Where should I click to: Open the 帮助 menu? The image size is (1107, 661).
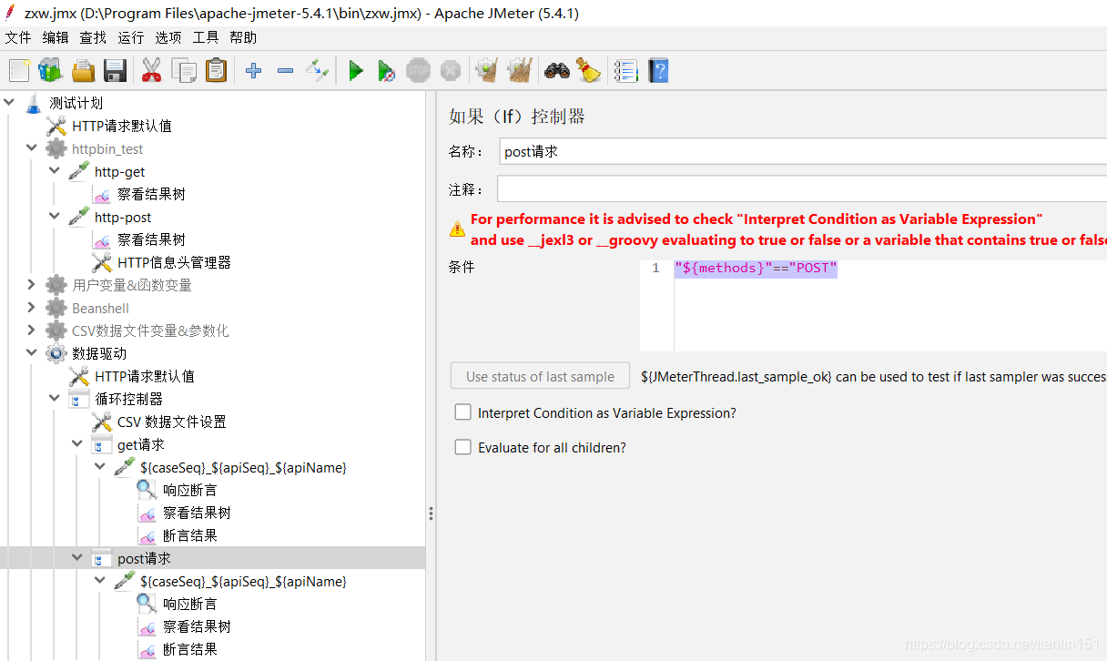coord(243,37)
